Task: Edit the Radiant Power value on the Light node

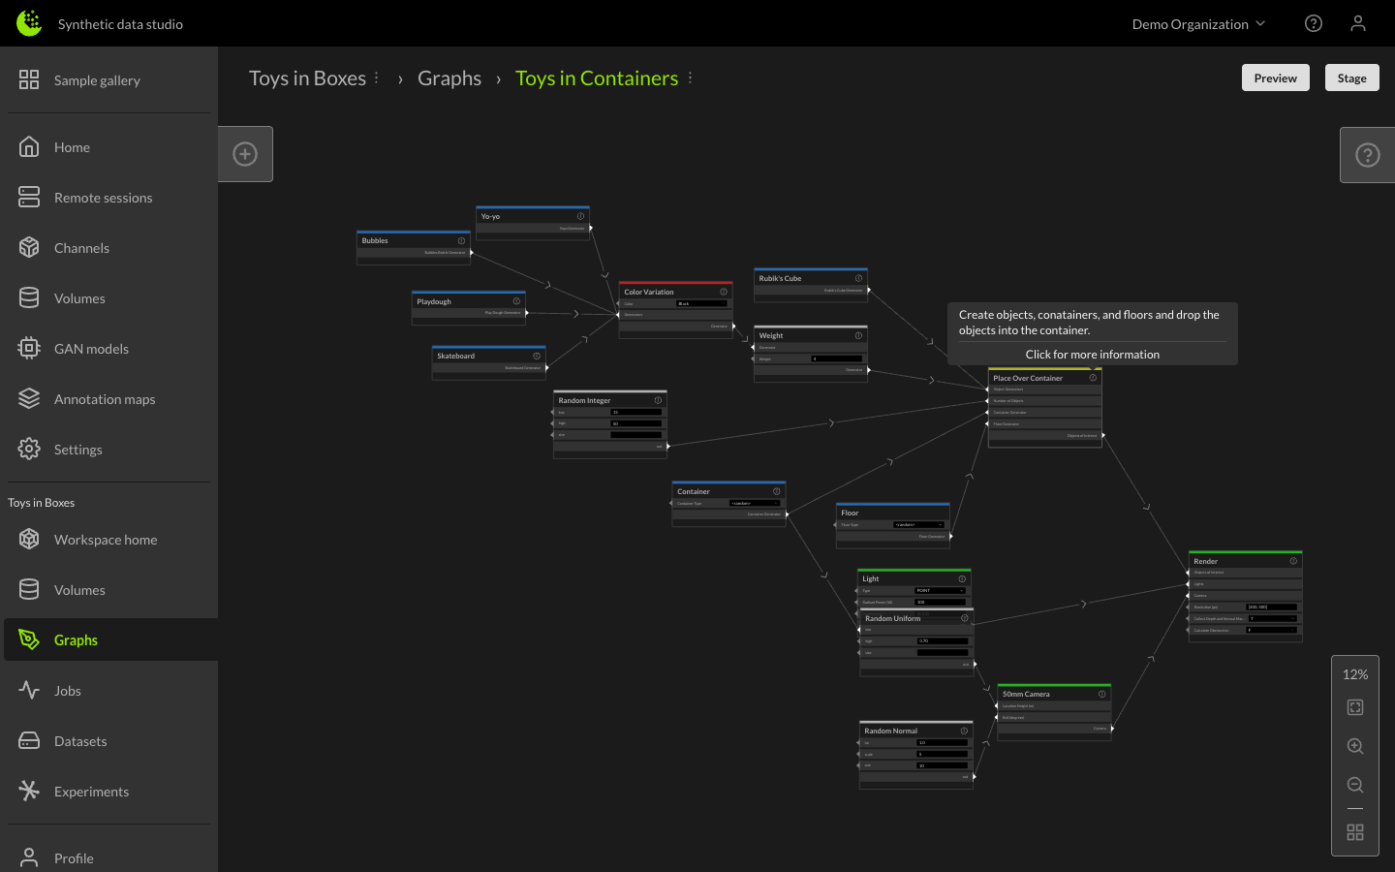Action: click(x=940, y=602)
